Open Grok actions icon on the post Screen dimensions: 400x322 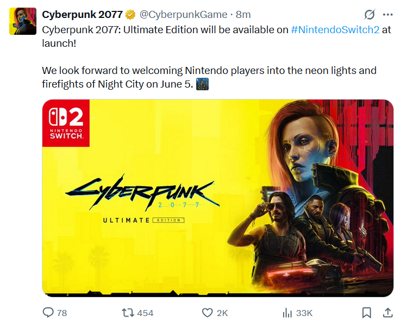coord(369,15)
